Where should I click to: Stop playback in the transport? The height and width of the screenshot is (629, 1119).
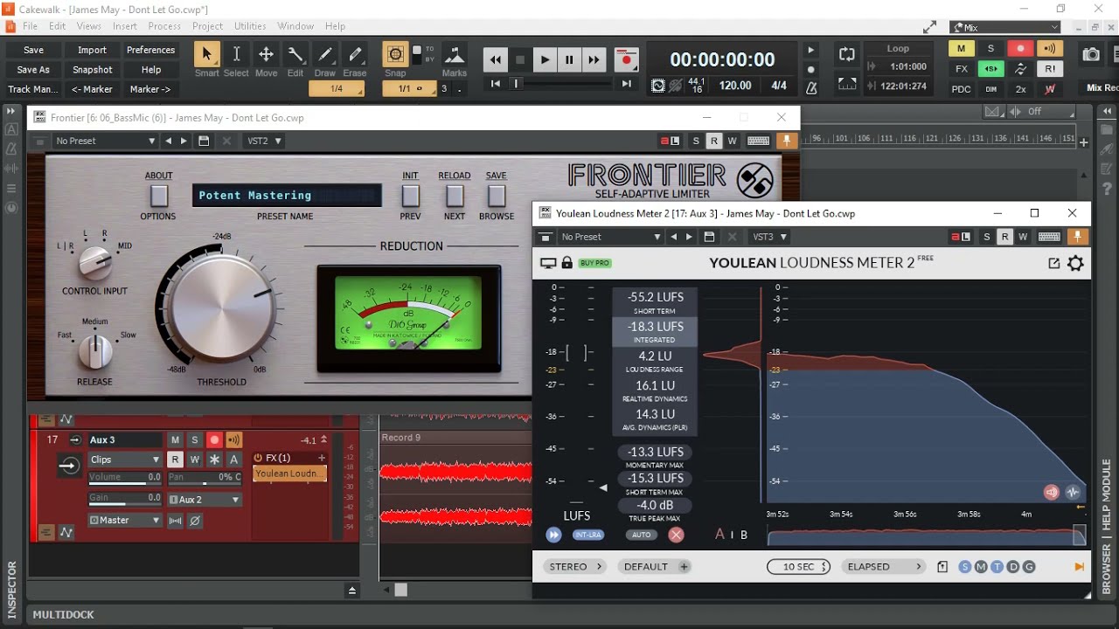(x=520, y=59)
